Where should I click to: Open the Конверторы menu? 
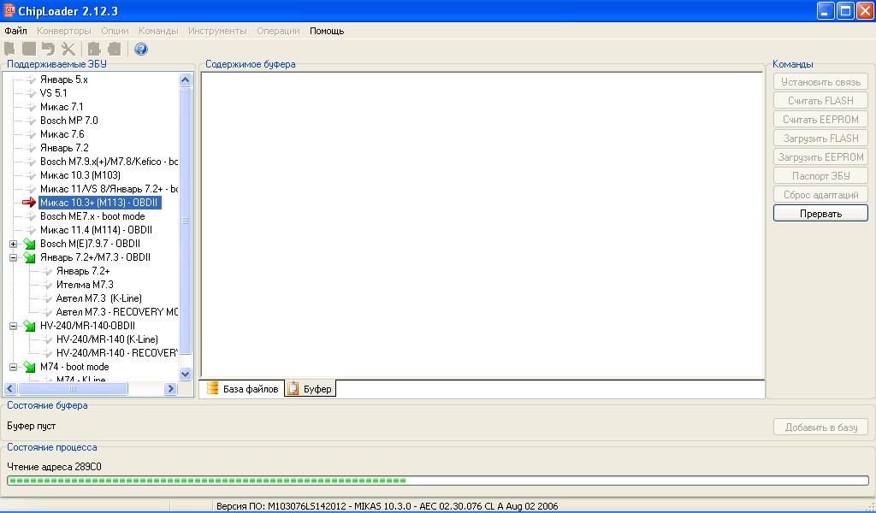[x=63, y=31]
